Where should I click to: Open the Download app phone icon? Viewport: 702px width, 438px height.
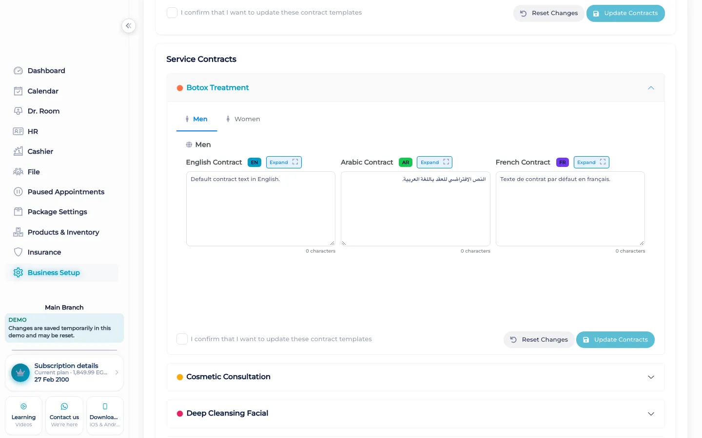pyautogui.click(x=105, y=406)
